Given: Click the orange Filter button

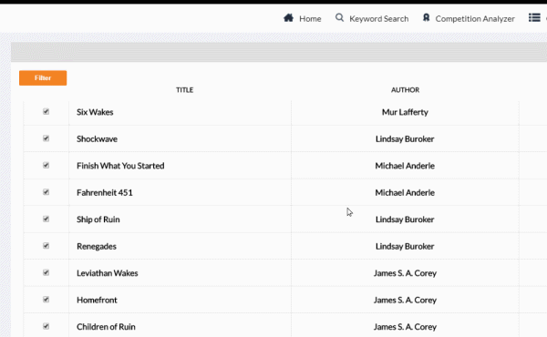Looking at the screenshot, I should (x=43, y=77).
